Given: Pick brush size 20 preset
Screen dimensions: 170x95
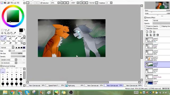Looking at the screenshot, I should pyautogui.click(x=21, y=80).
